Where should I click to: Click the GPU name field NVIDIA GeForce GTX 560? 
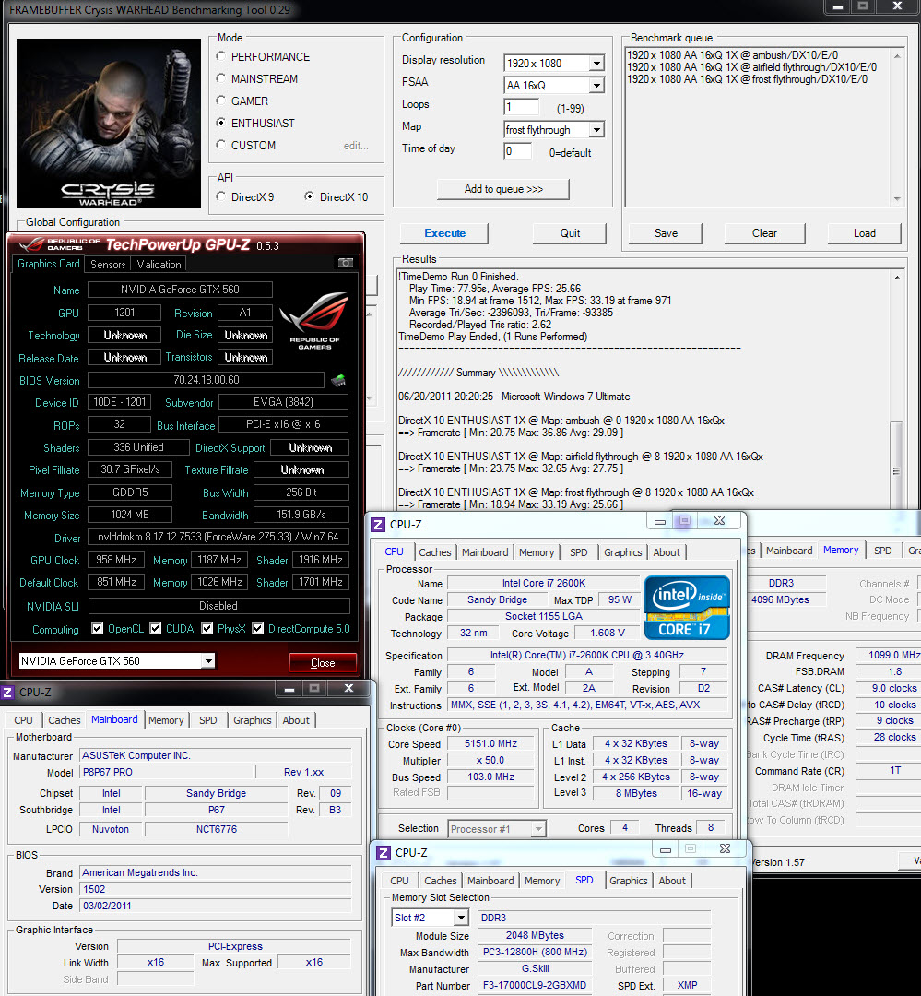click(180, 290)
